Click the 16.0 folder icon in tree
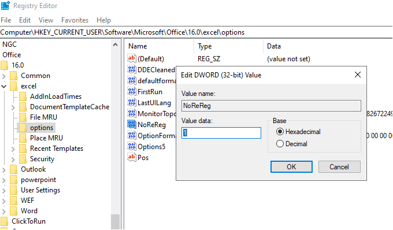Viewport: 393px width, 230px height. point(5,65)
